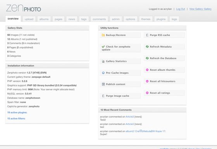Image resolution: width=217 pixels, height=149 pixels.
Task: Expand the 15 active filters list
Action: (16, 119)
